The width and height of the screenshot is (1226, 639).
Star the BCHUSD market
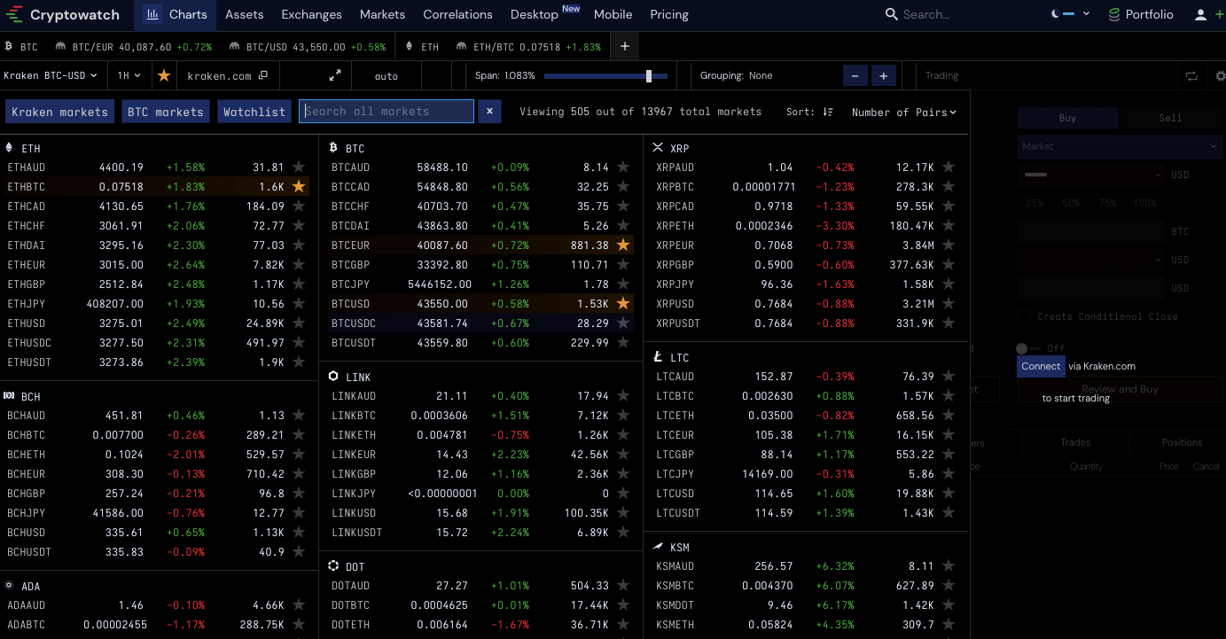coord(299,532)
